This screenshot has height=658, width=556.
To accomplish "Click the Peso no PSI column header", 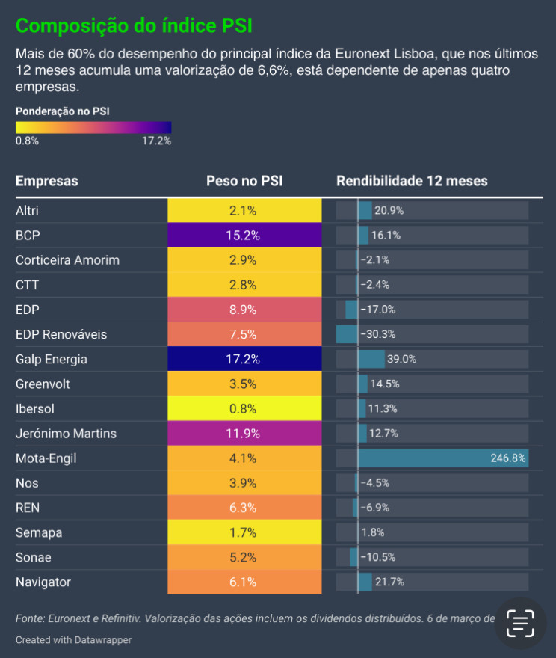I will tap(244, 181).
